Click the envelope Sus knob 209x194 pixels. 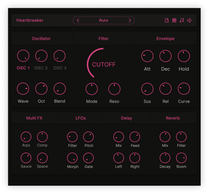[x=147, y=89]
